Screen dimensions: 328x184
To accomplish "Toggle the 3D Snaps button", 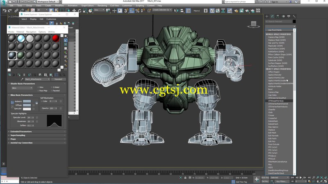I will (x=126, y=11).
